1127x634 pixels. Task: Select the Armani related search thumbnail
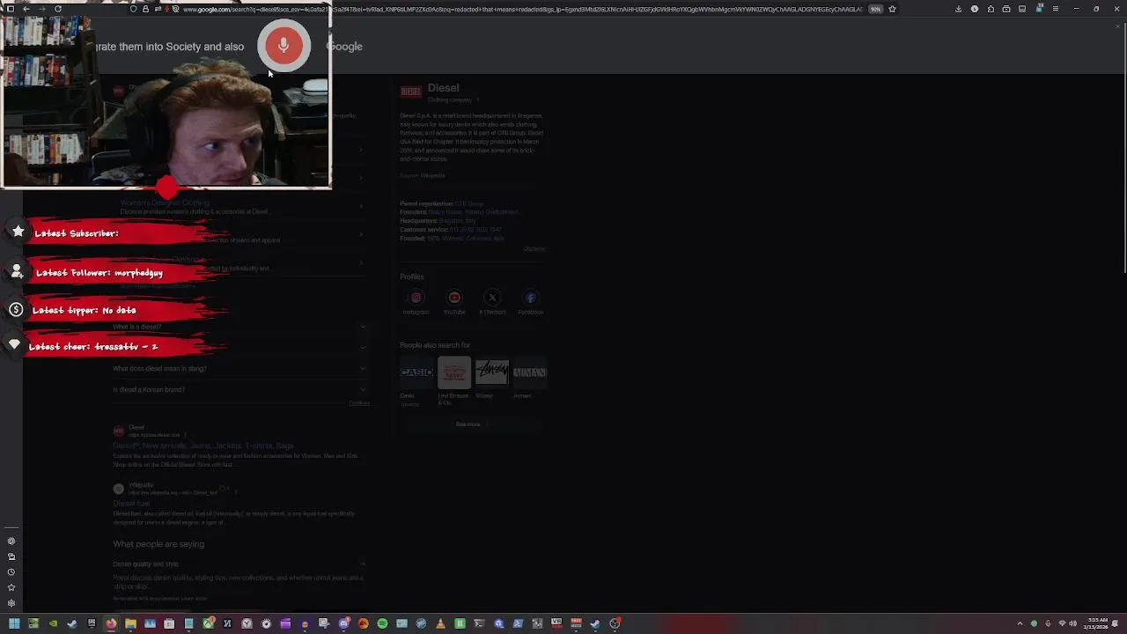pyautogui.click(x=530, y=373)
